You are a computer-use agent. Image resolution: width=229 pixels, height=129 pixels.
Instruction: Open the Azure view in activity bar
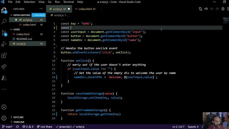pos(4,78)
